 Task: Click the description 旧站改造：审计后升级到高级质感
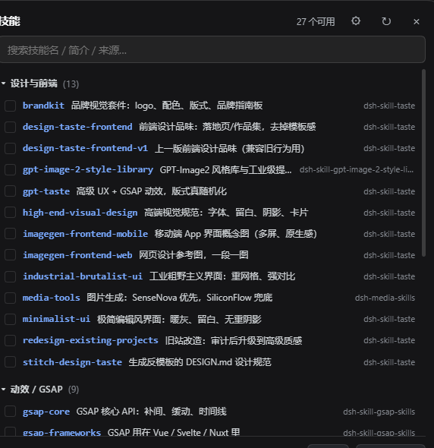coord(234,341)
